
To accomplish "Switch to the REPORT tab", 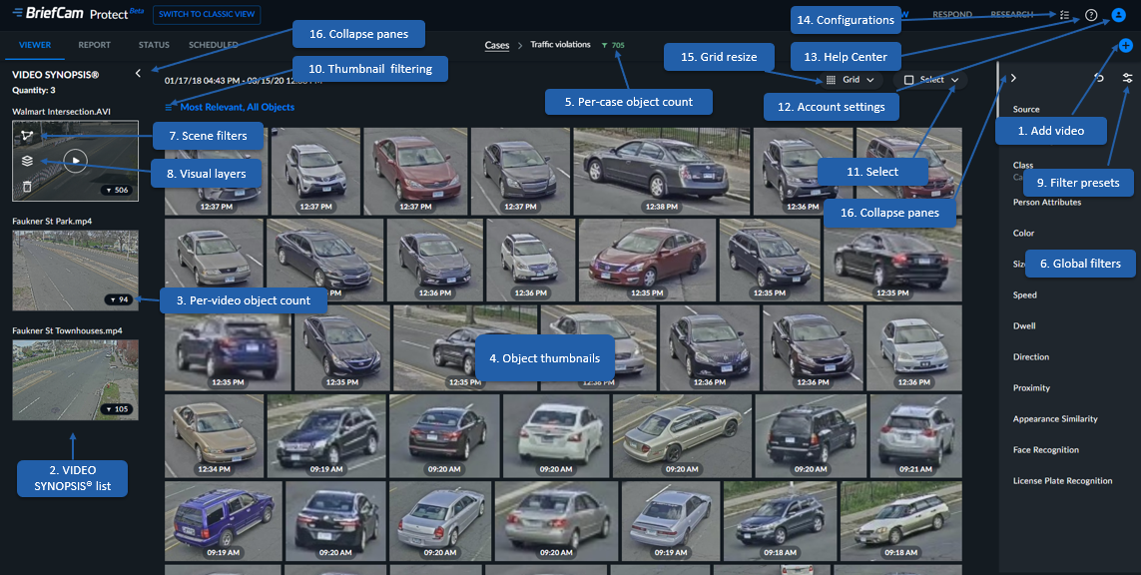I will (95, 45).
